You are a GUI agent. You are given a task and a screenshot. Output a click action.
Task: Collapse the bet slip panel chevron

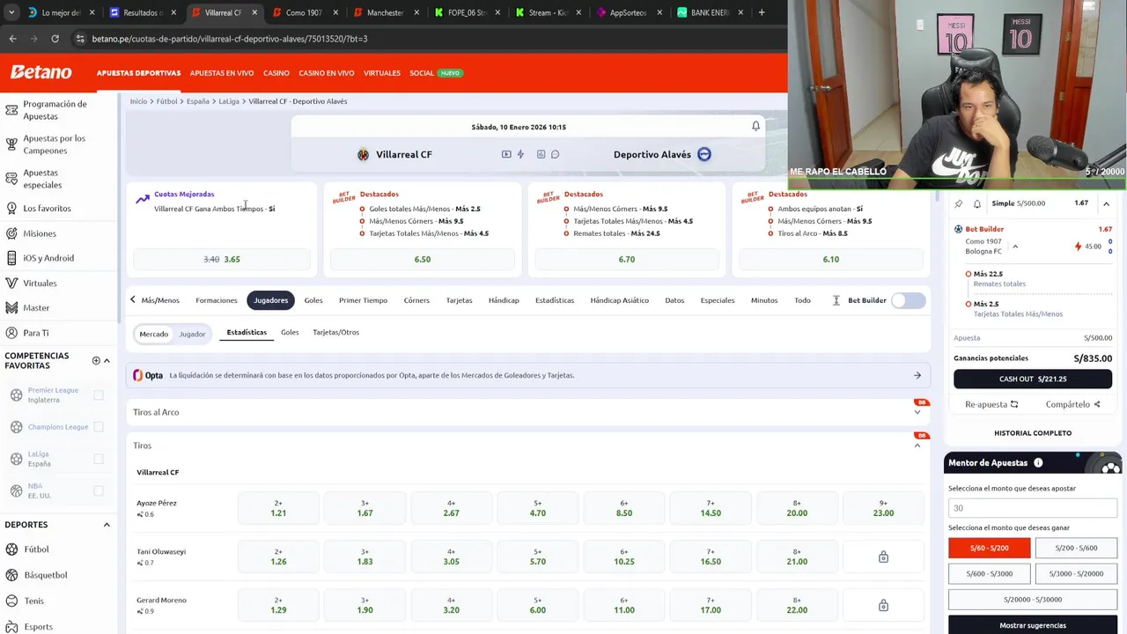point(1106,203)
